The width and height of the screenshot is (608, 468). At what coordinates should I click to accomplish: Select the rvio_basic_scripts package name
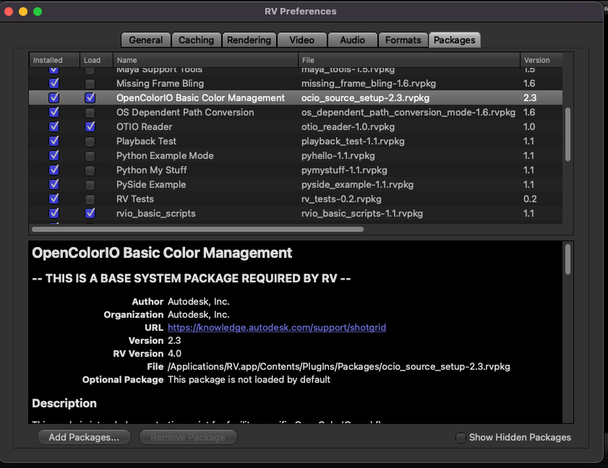click(x=156, y=214)
